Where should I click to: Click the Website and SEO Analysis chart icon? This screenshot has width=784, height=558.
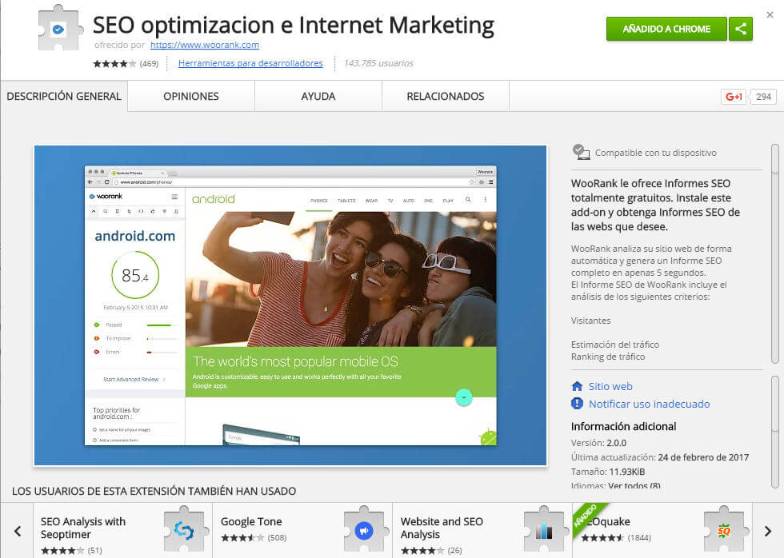[x=544, y=530]
